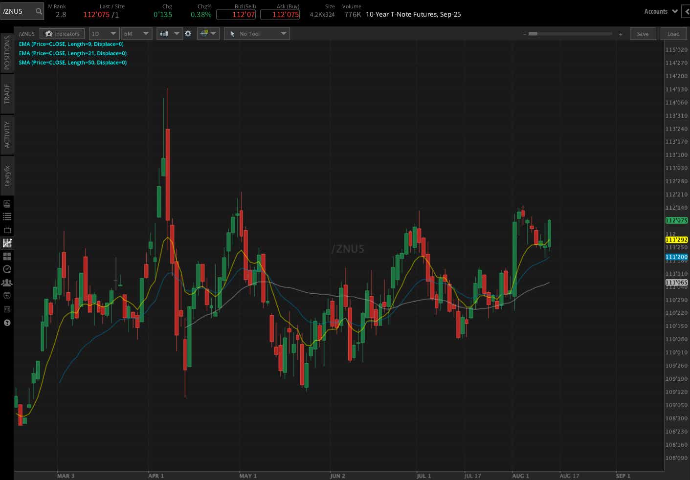Open the help question mark icon
Screen dimensions: 690x480
[7, 323]
